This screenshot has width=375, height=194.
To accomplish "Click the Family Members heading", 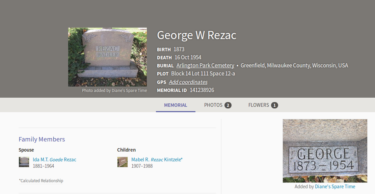I will pyautogui.click(x=42, y=139).
